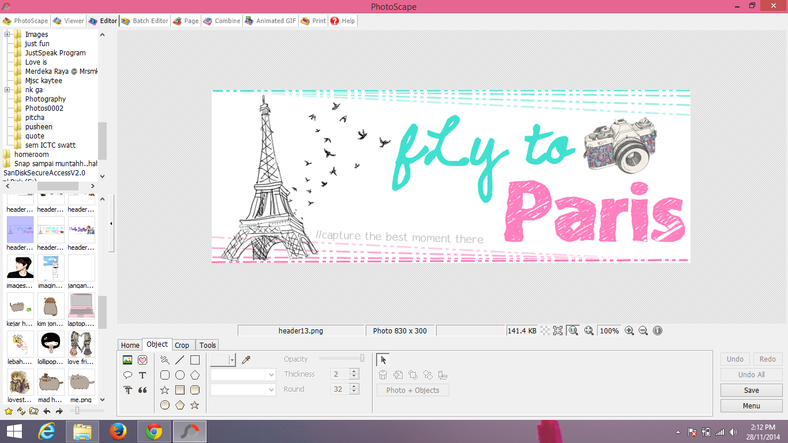Select the filled rounded rectangle tool
Image resolution: width=788 pixels, height=443 pixels.
coord(195,390)
